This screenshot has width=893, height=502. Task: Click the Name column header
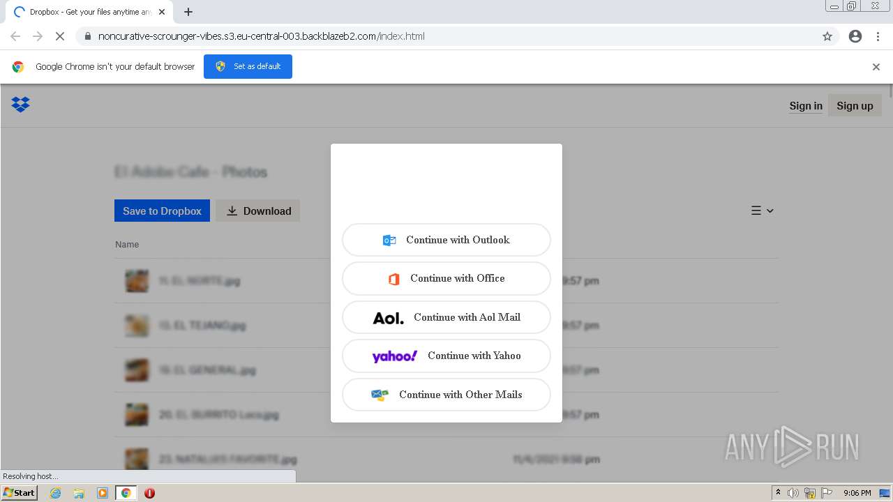pyautogui.click(x=127, y=245)
